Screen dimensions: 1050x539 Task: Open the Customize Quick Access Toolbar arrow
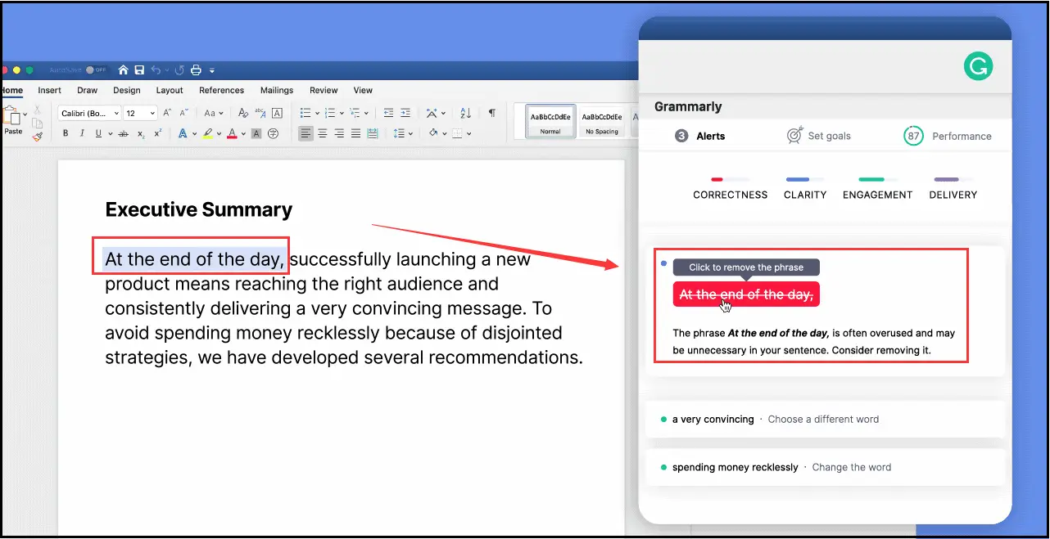(213, 71)
